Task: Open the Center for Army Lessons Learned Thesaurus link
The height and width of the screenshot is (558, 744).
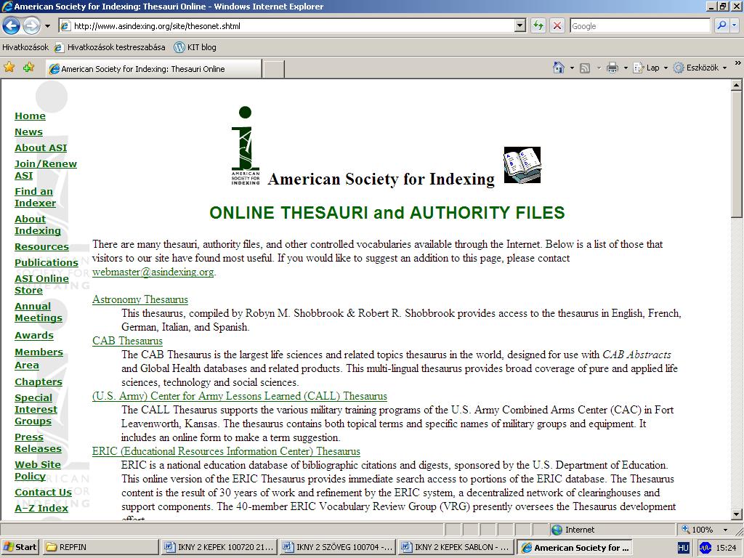Action: [x=240, y=396]
